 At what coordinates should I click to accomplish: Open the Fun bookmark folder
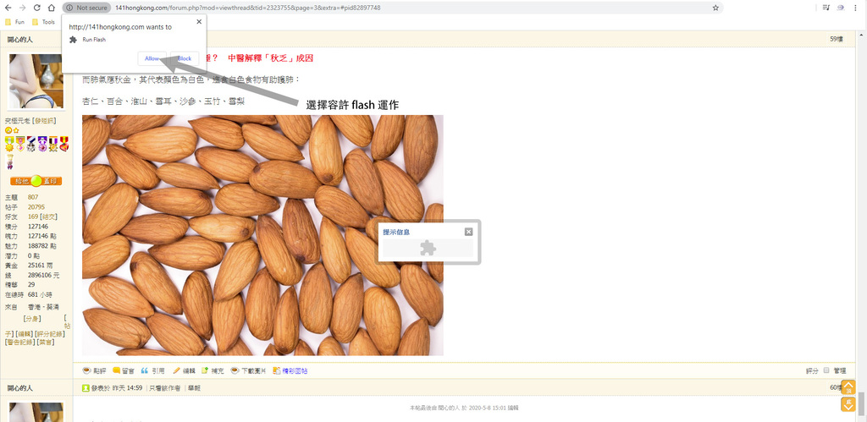[x=15, y=22]
